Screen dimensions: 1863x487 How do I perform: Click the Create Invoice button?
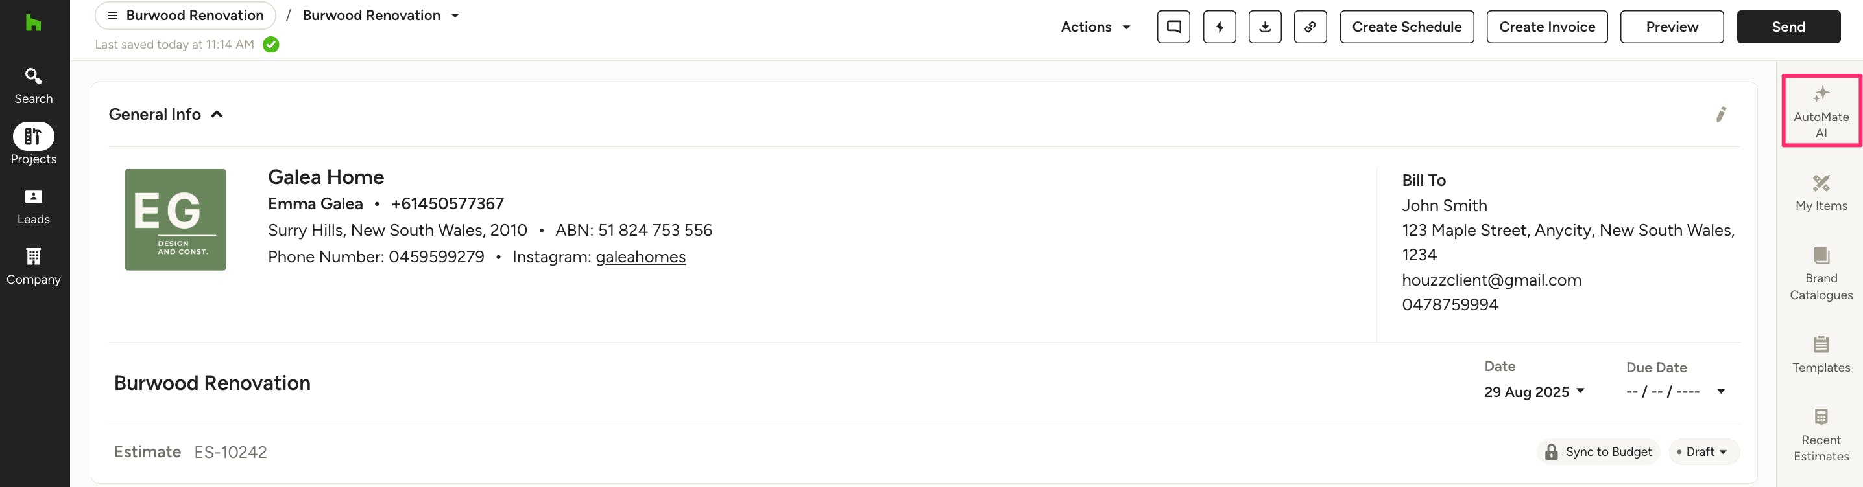(x=1546, y=27)
